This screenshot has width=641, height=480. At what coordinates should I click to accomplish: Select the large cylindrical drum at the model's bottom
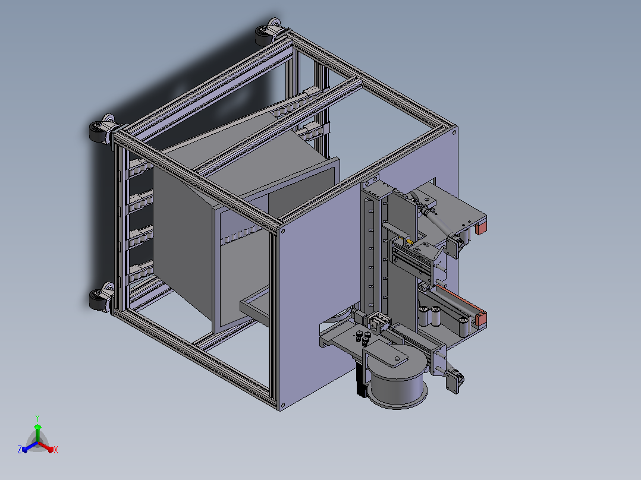click(x=397, y=377)
